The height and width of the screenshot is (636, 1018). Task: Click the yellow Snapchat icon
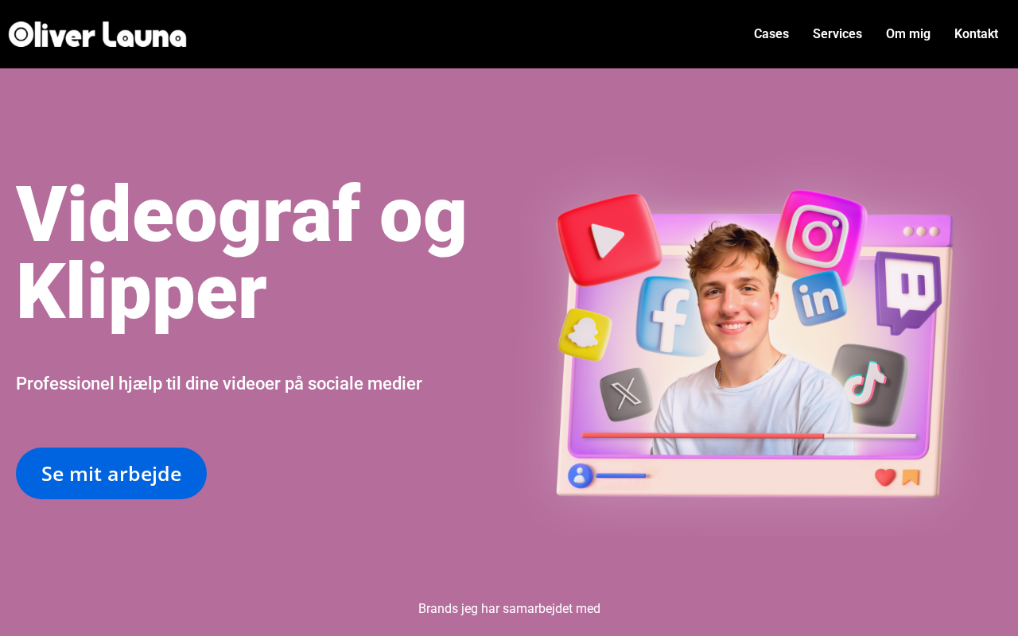(x=585, y=334)
